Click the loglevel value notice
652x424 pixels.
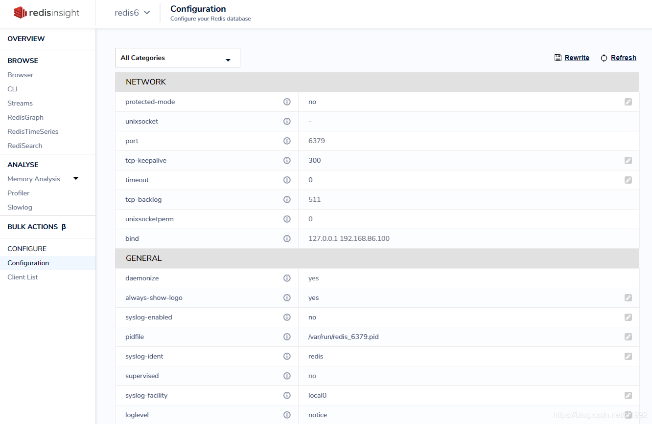(318, 415)
